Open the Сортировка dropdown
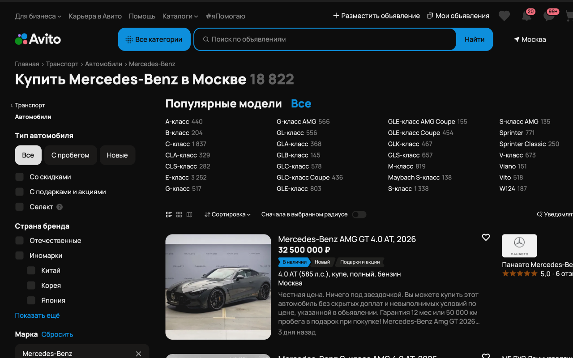 coord(227,215)
